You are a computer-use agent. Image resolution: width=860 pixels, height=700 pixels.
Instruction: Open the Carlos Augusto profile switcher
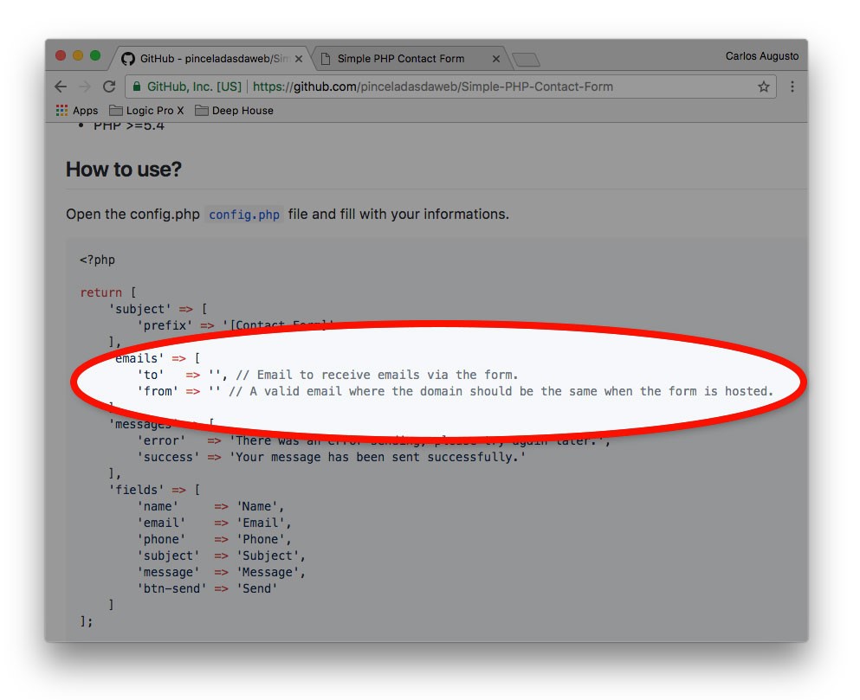pyautogui.click(x=761, y=56)
